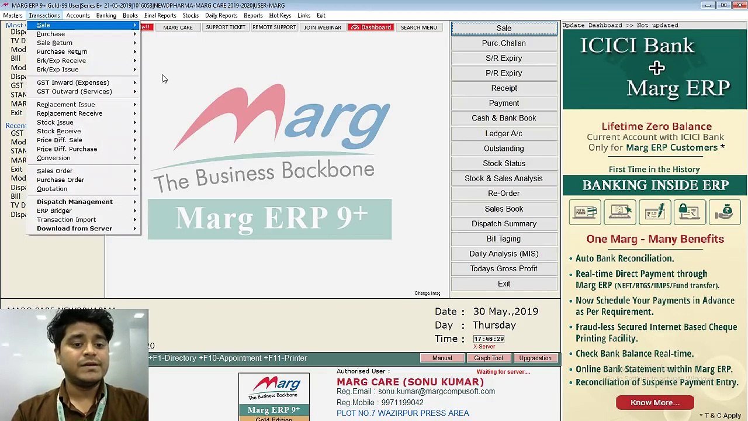Select Stock Issue entry

tap(83, 122)
